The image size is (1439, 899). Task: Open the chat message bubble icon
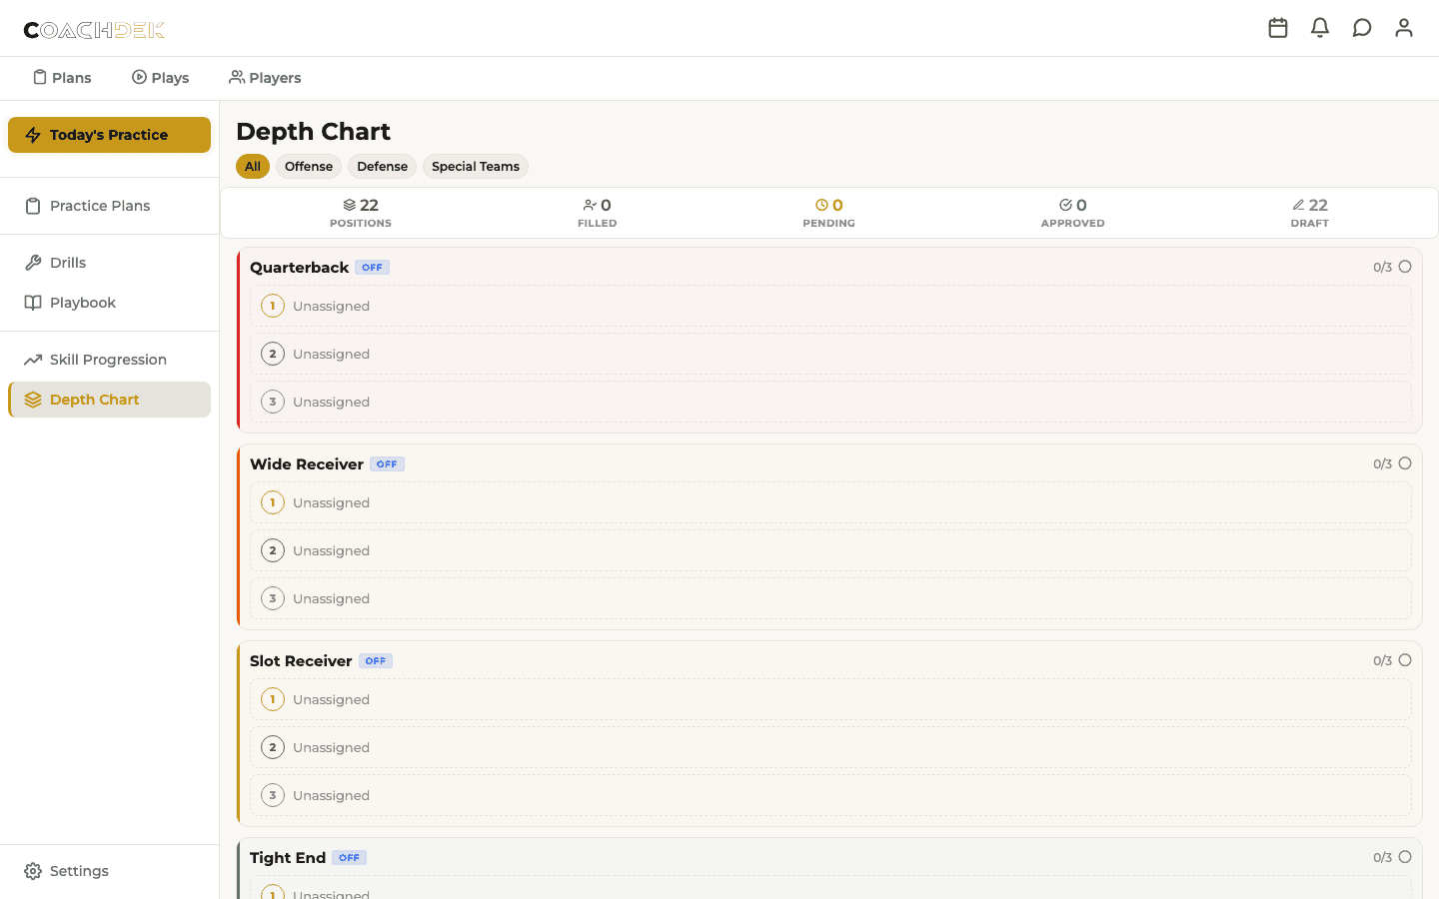click(x=1362, y=28)
